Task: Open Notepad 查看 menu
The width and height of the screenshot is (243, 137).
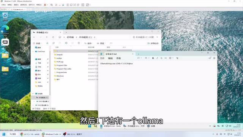Action: 118,58
